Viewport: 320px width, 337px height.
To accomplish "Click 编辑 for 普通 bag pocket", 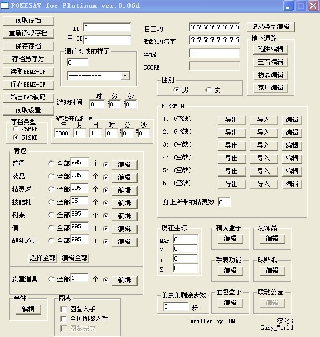I will pos(125,165).
